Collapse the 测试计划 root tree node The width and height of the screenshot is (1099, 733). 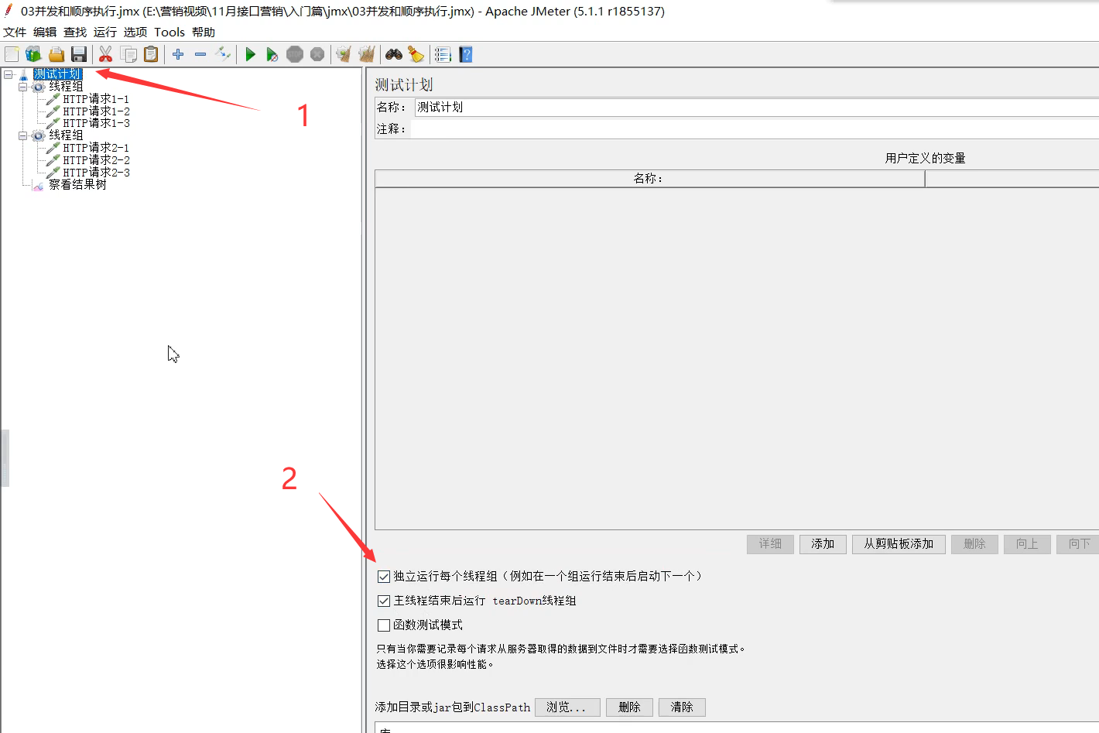9,74
